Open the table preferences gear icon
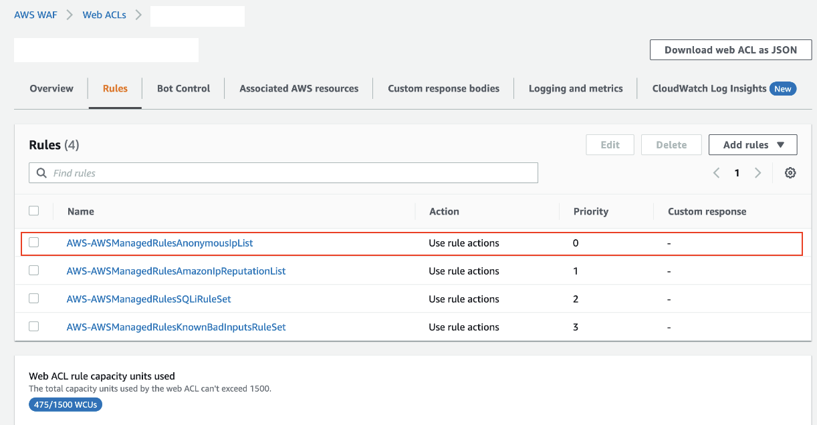The image size is (817, 425). 790,173
